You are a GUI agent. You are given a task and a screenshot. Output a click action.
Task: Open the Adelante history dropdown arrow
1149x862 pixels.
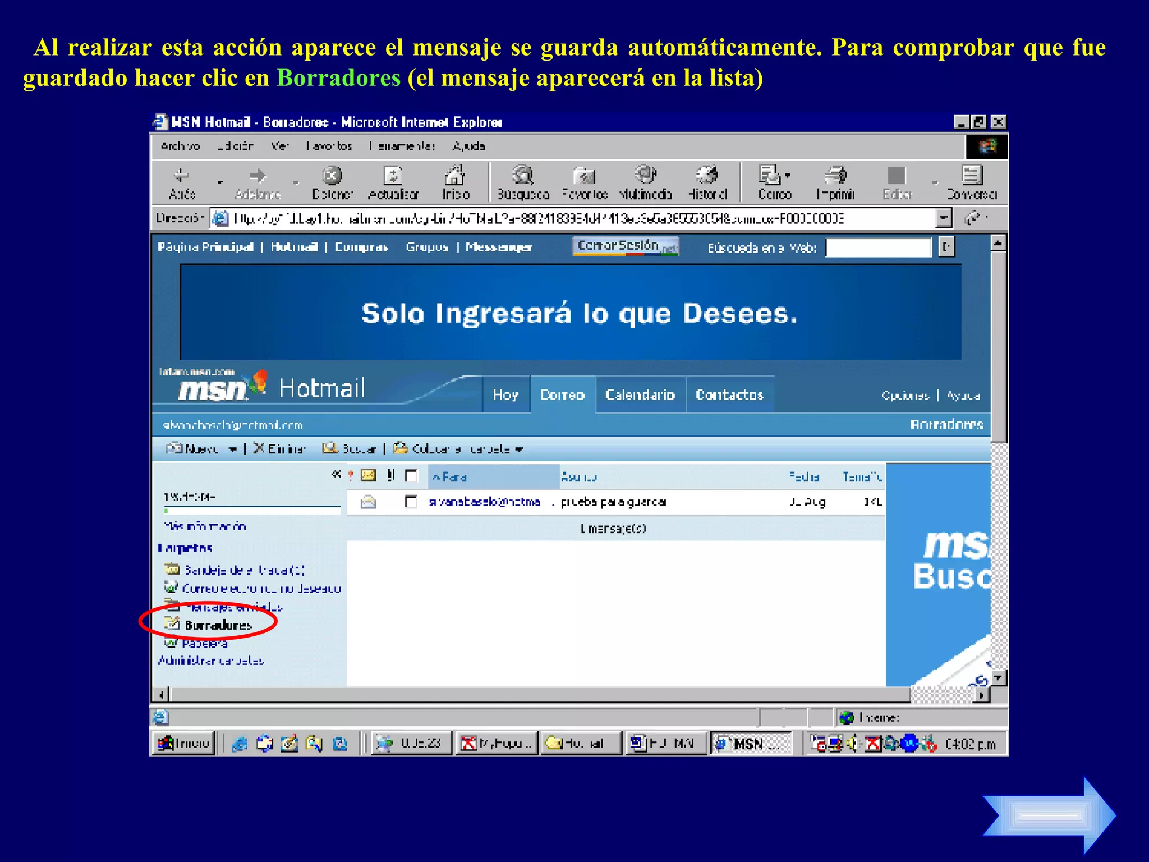tap(296, 182)
